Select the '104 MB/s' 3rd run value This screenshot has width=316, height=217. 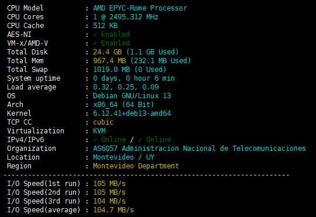(x=109, y=201)
